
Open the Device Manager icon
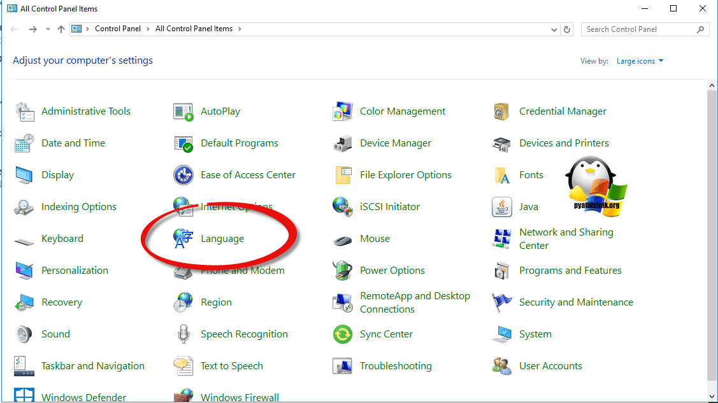click(x=343, y=143)
